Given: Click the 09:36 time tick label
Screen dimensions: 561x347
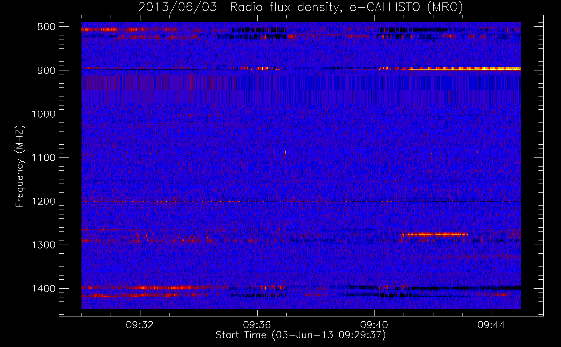Looking at the screenshot, I should 257,325.
